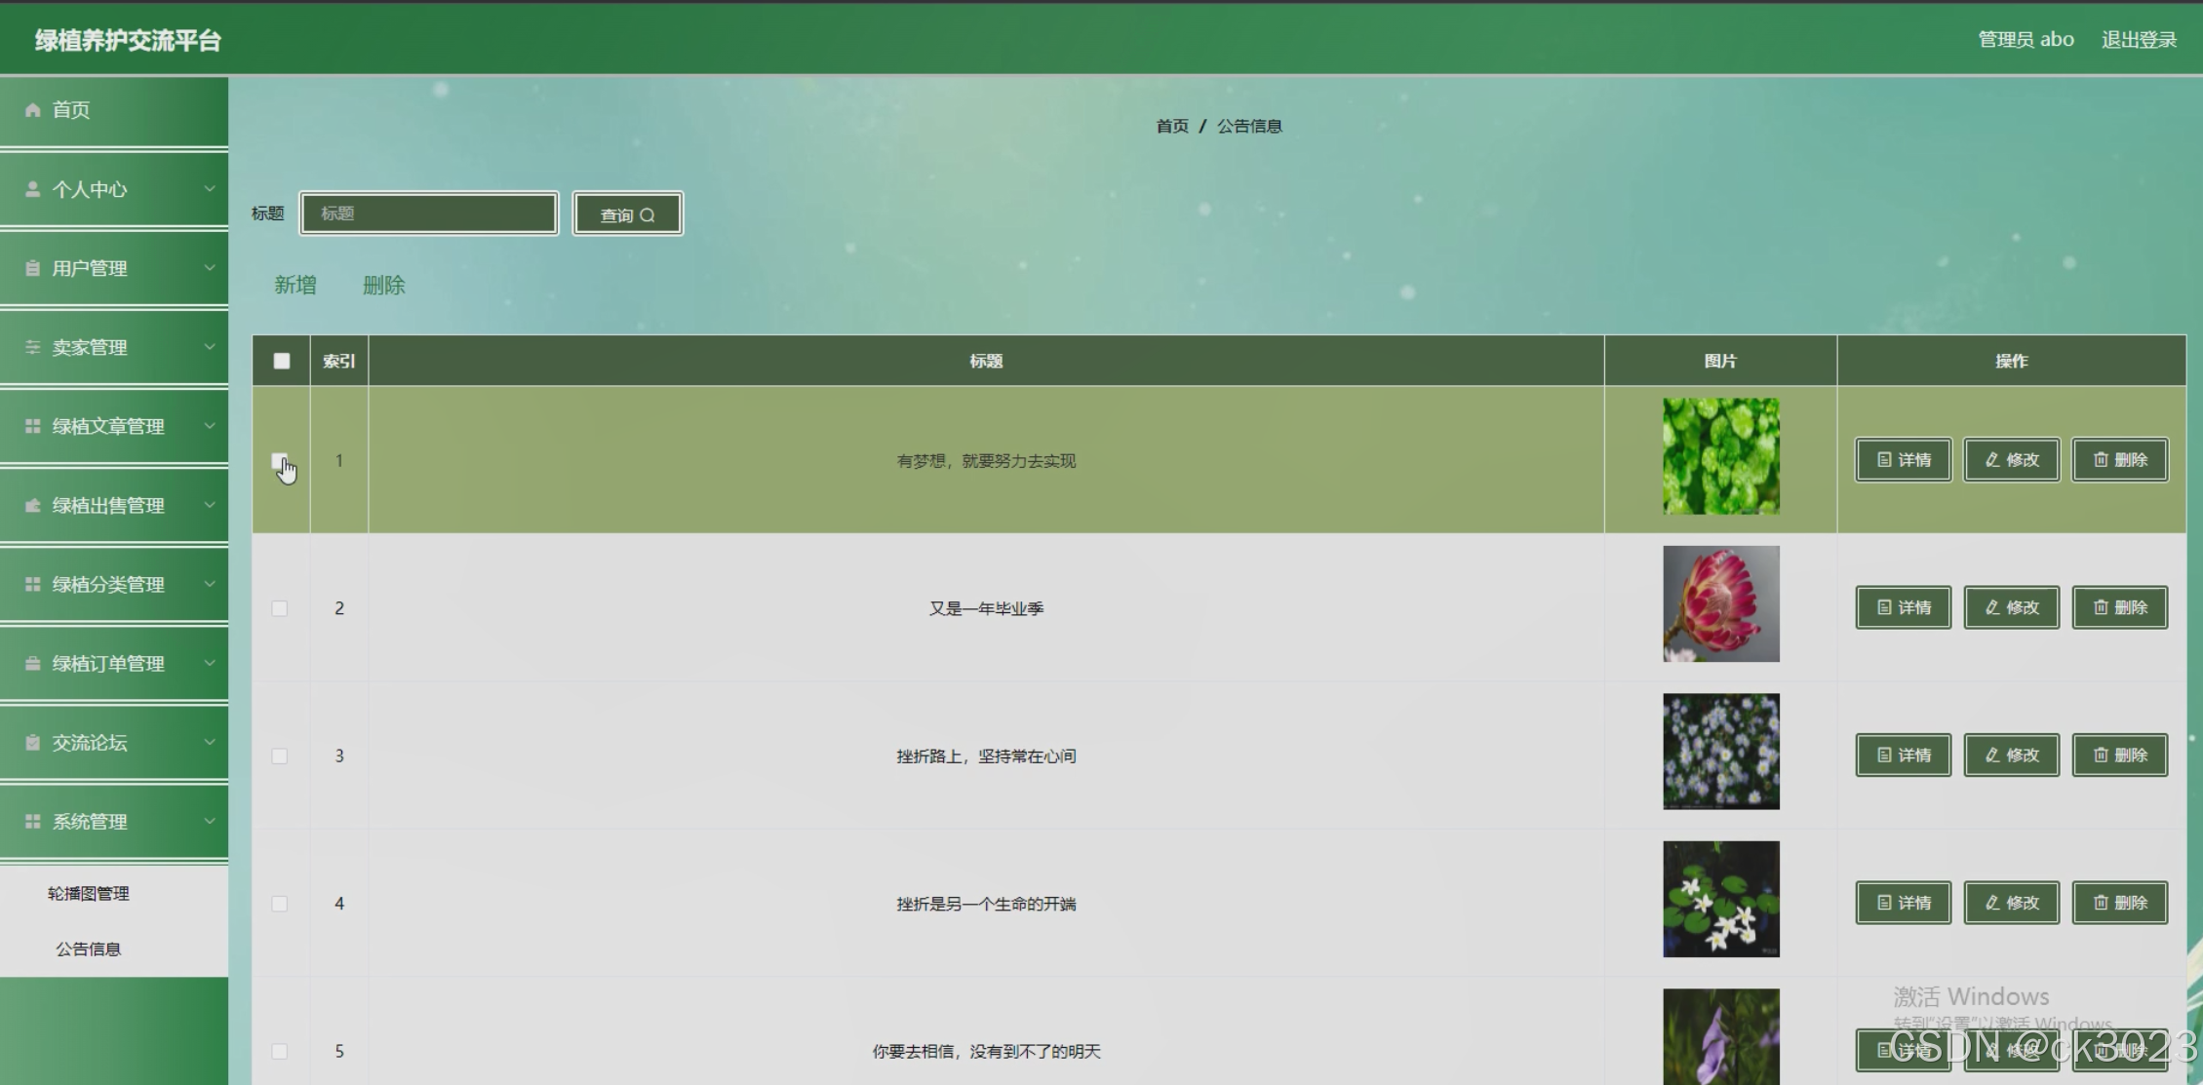2203x1085 pixels.
Task: Expand the 绿植订单管理 menu chevron
Action: [209, 663]
